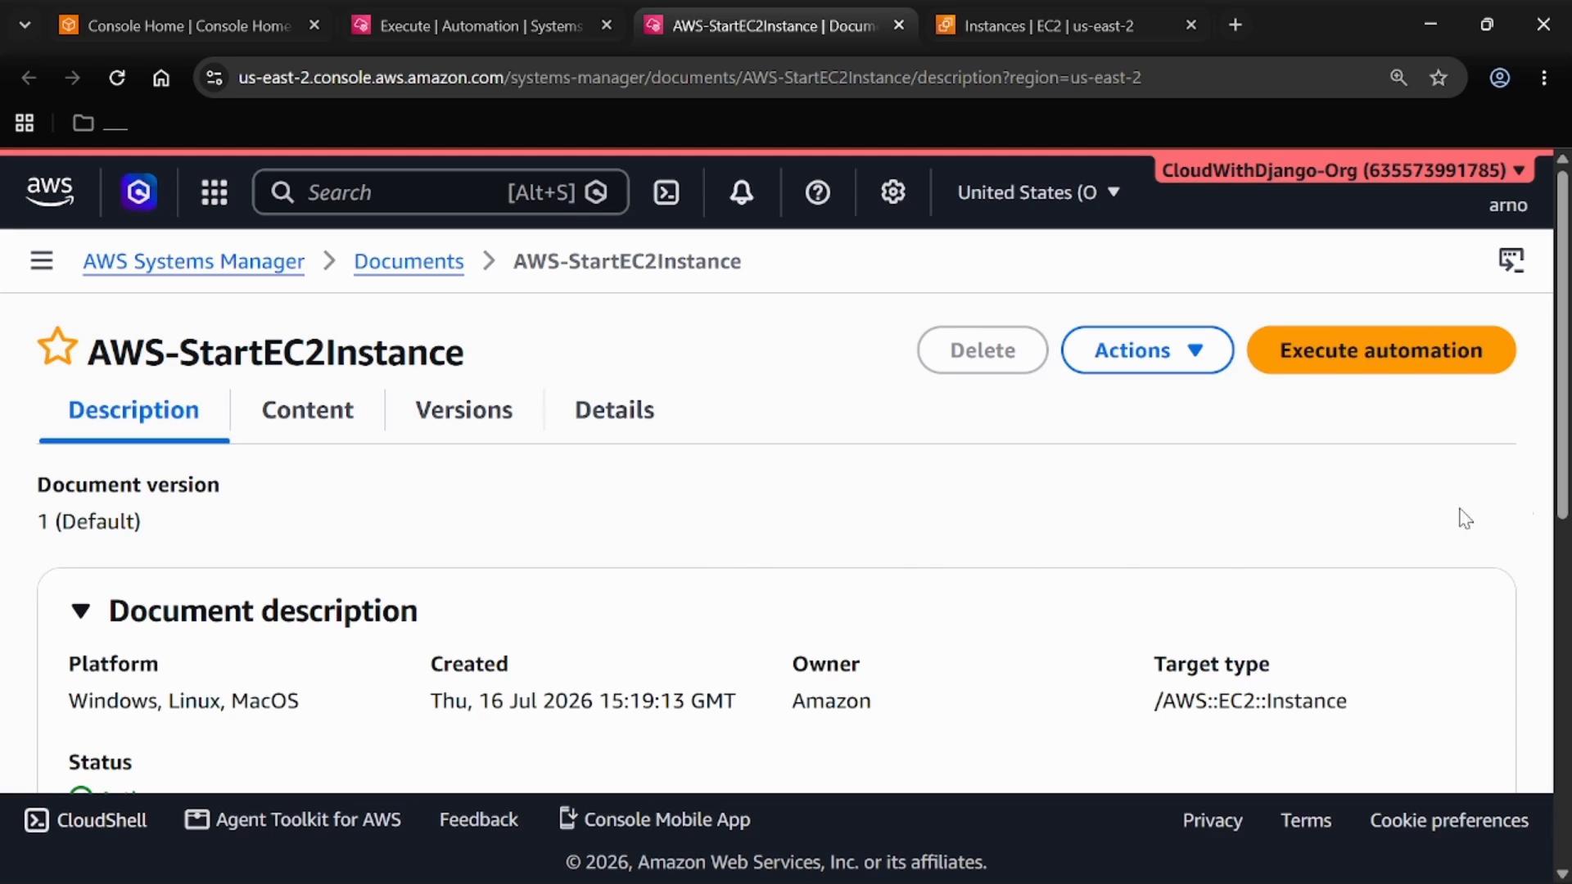Switch to the Content tab
The image size is (1572, 884).
pos(307,410)
